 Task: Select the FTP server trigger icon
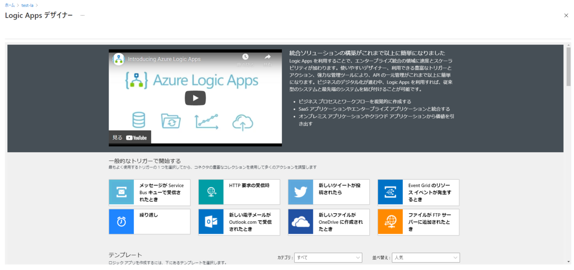coord(390,222)
